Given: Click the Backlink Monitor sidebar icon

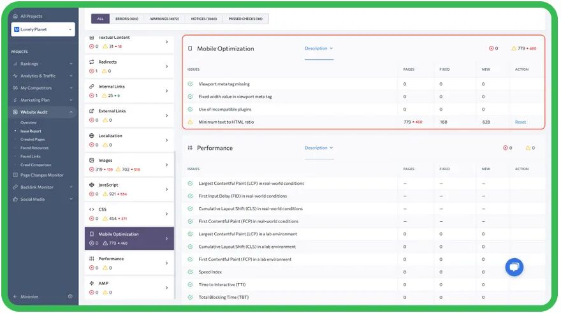Looking at the screenshot, I should point(15,187).
